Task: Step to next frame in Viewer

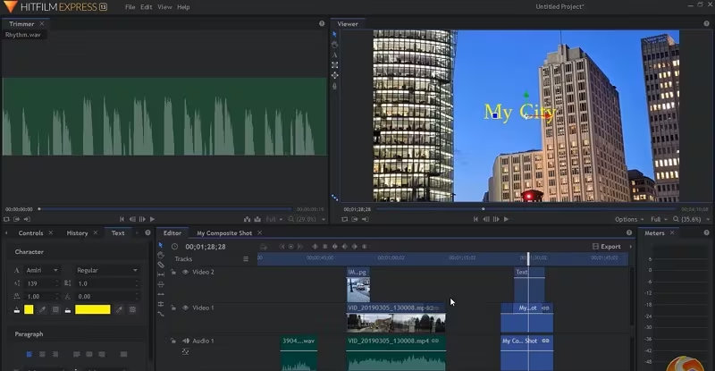Action: click(x=496, y=219)
